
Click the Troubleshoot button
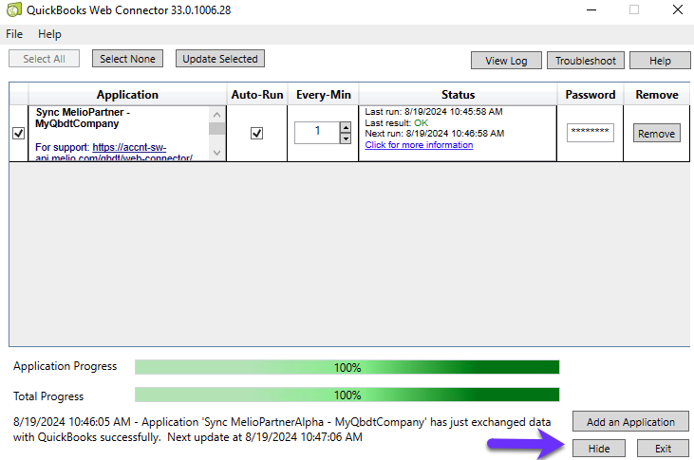586,61
